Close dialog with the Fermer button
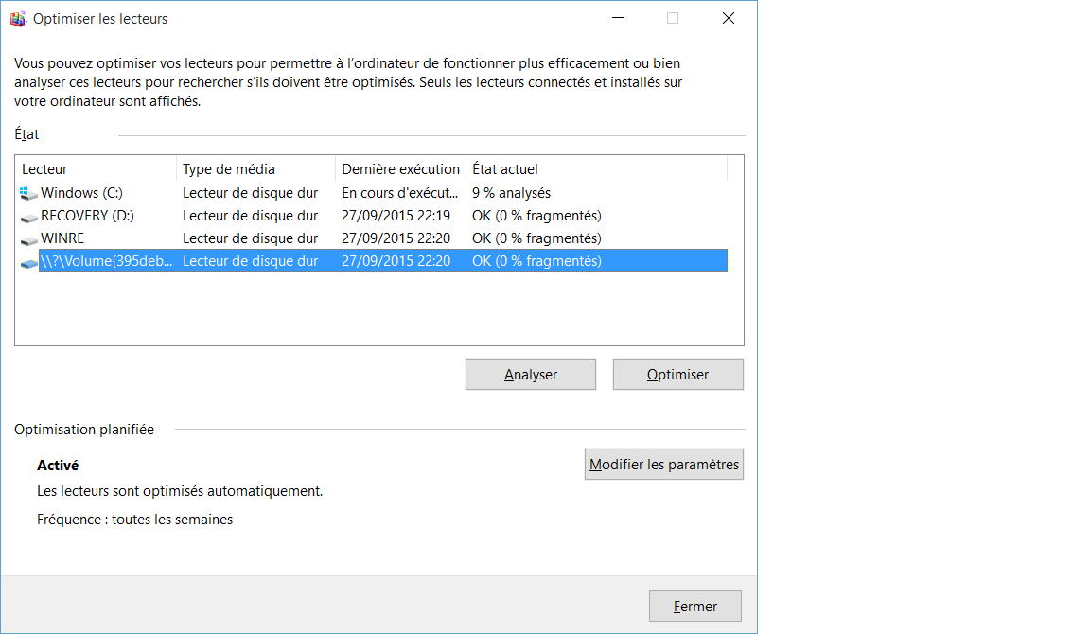 tap(695, 607)
